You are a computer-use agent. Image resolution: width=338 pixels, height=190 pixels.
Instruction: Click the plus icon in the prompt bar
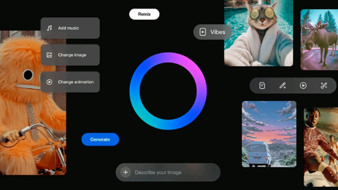tap(126, 172)
